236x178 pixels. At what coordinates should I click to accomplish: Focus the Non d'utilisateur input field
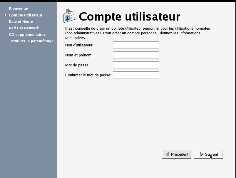coord(136,45)
